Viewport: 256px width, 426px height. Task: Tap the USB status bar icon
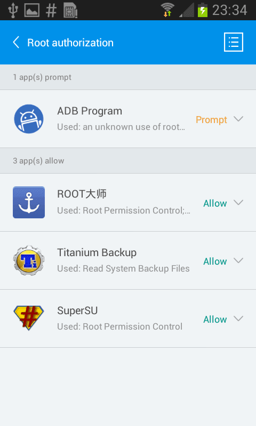[x=13, y=10]
